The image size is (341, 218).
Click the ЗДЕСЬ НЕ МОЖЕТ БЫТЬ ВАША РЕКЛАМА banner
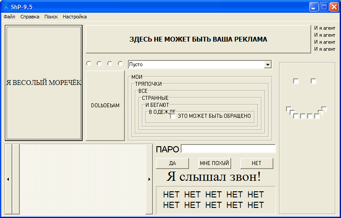click(198, 39)
